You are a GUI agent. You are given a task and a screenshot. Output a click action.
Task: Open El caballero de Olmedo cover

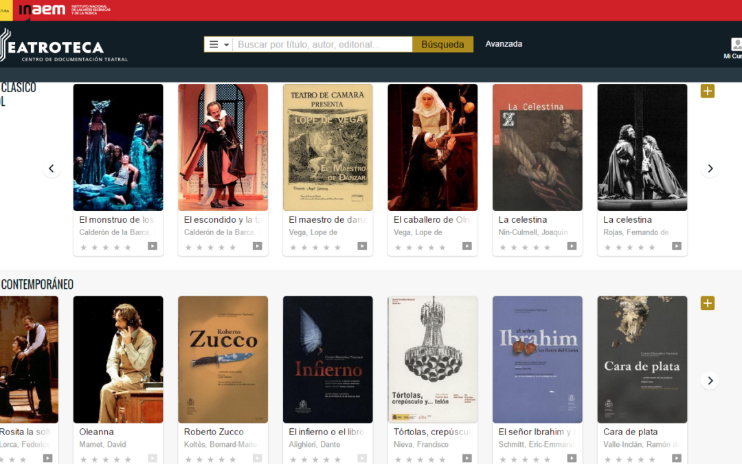pos(433,147)
